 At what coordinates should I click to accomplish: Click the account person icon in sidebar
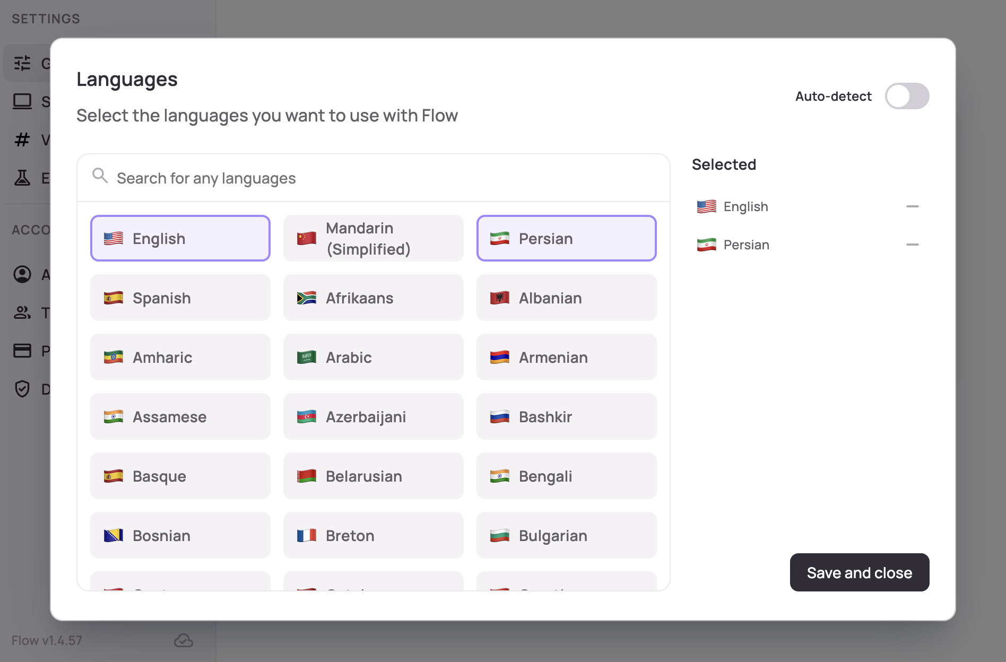(22, 275)
